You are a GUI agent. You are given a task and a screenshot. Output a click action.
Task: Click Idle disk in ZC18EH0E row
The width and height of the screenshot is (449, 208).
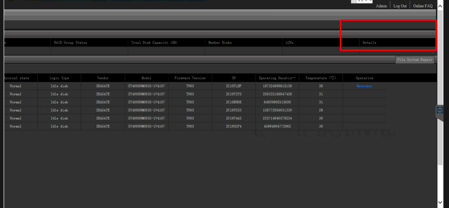(59, 102)
